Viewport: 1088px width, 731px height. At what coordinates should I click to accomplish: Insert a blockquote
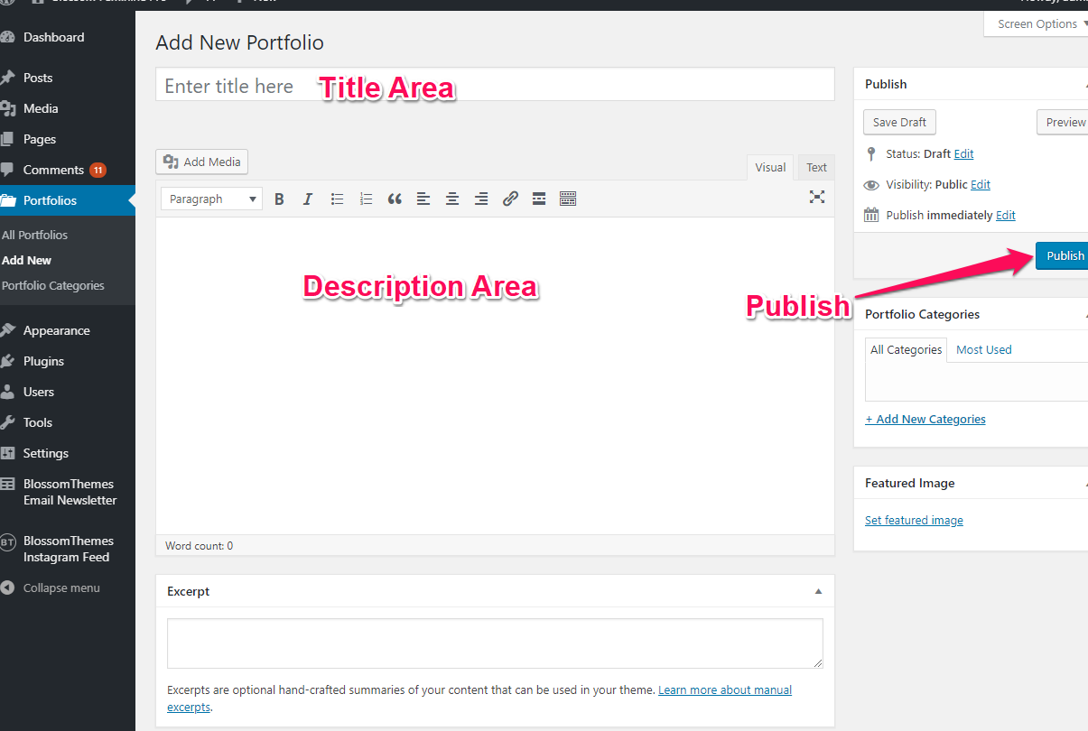(x=395, y=199)
